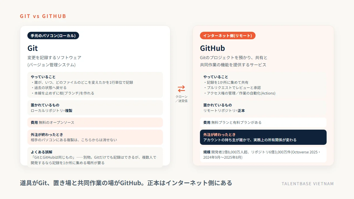Click the text 変更を記録するソフトウェア

(x=54, y=57)
